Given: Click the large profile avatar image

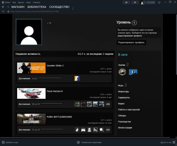Looking at the screenshot, I should coord(29,32).
